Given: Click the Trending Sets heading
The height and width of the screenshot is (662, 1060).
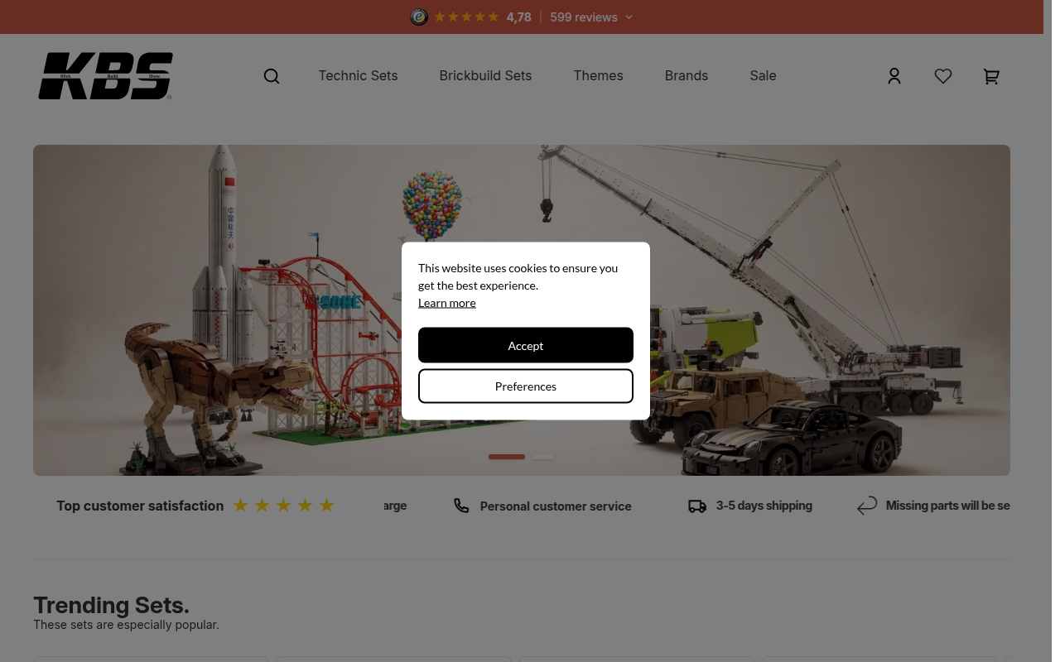Looking at the screenshot, I should click(x=111, y=605).
